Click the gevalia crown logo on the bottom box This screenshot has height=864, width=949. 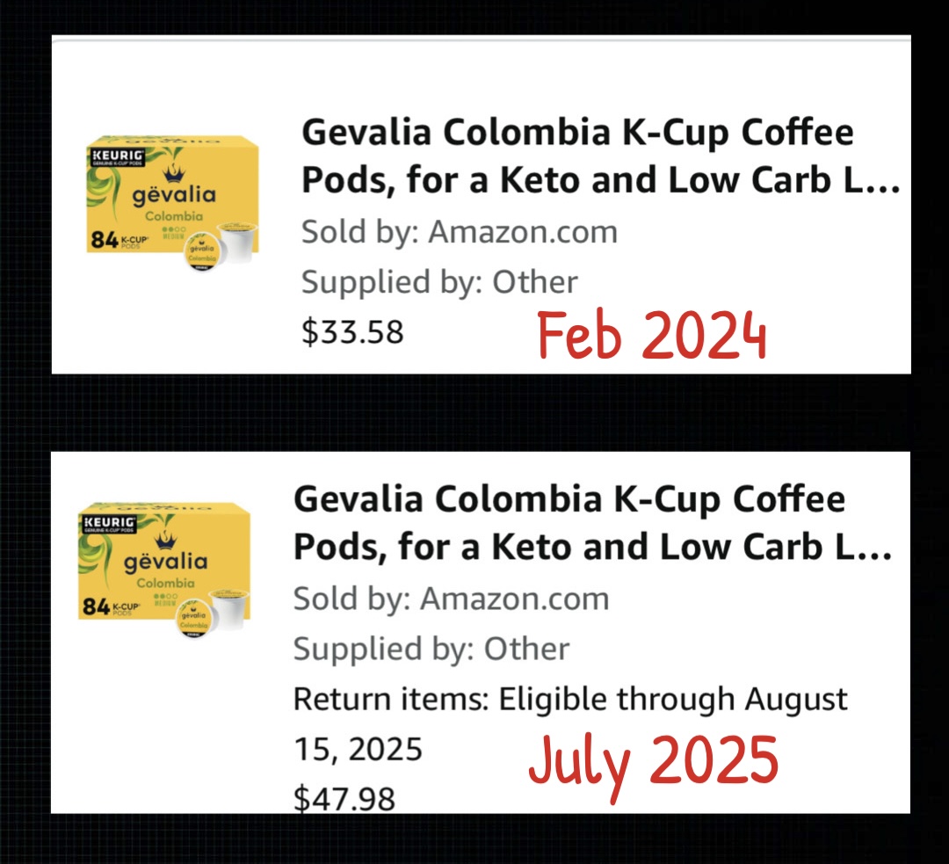(x=165, y=540)
